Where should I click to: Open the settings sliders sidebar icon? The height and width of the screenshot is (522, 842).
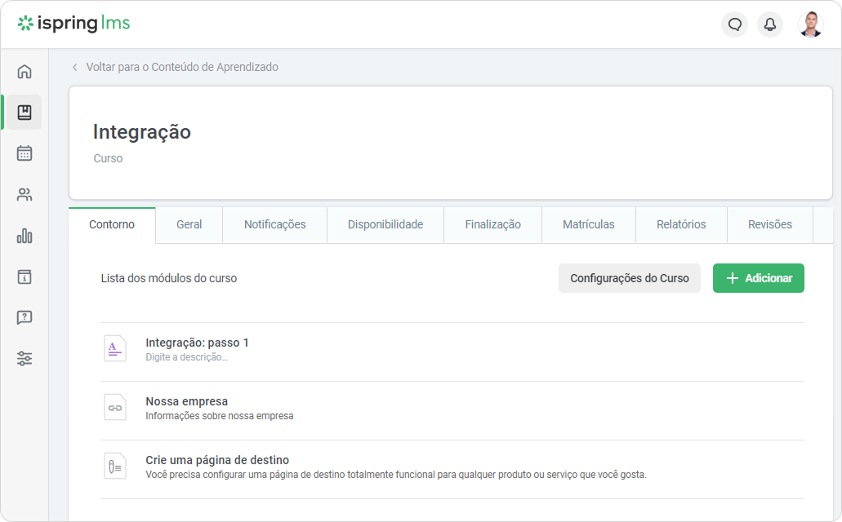point(25,359)
